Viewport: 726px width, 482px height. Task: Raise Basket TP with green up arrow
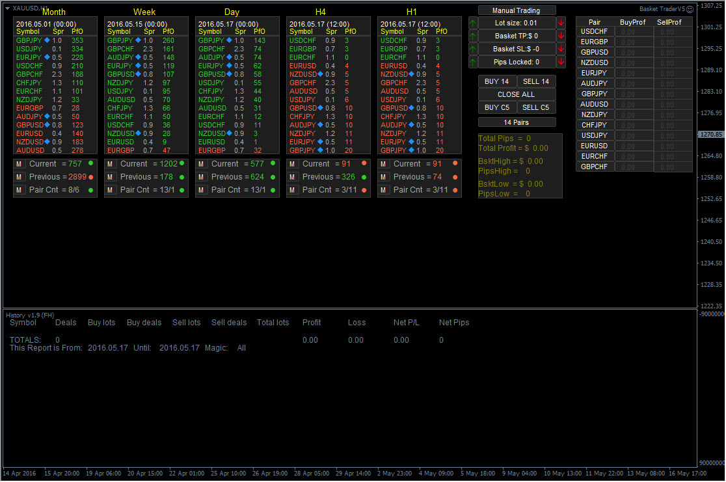point(473,36)
